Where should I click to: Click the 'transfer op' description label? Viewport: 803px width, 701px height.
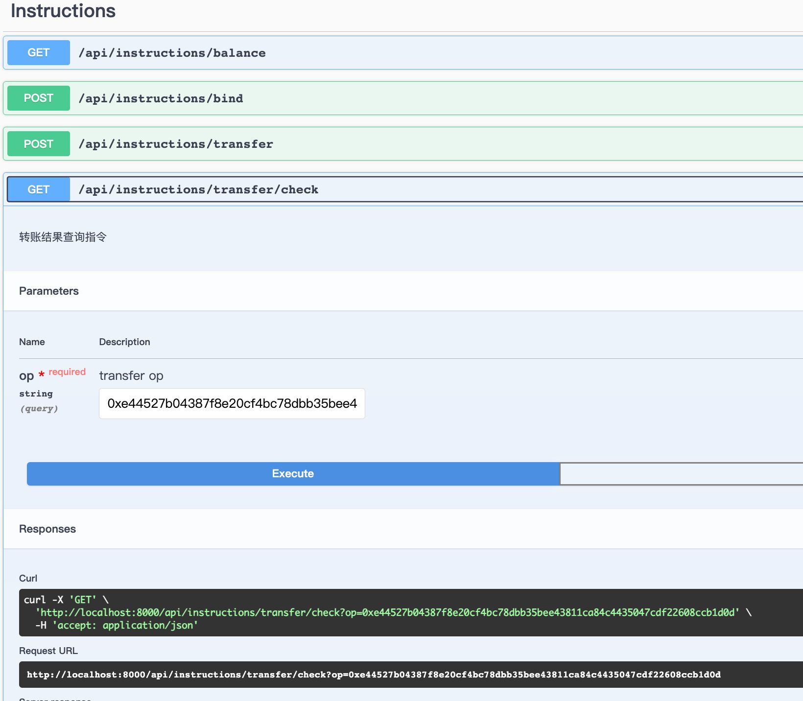pyautogui.click(x=131, y=376)
